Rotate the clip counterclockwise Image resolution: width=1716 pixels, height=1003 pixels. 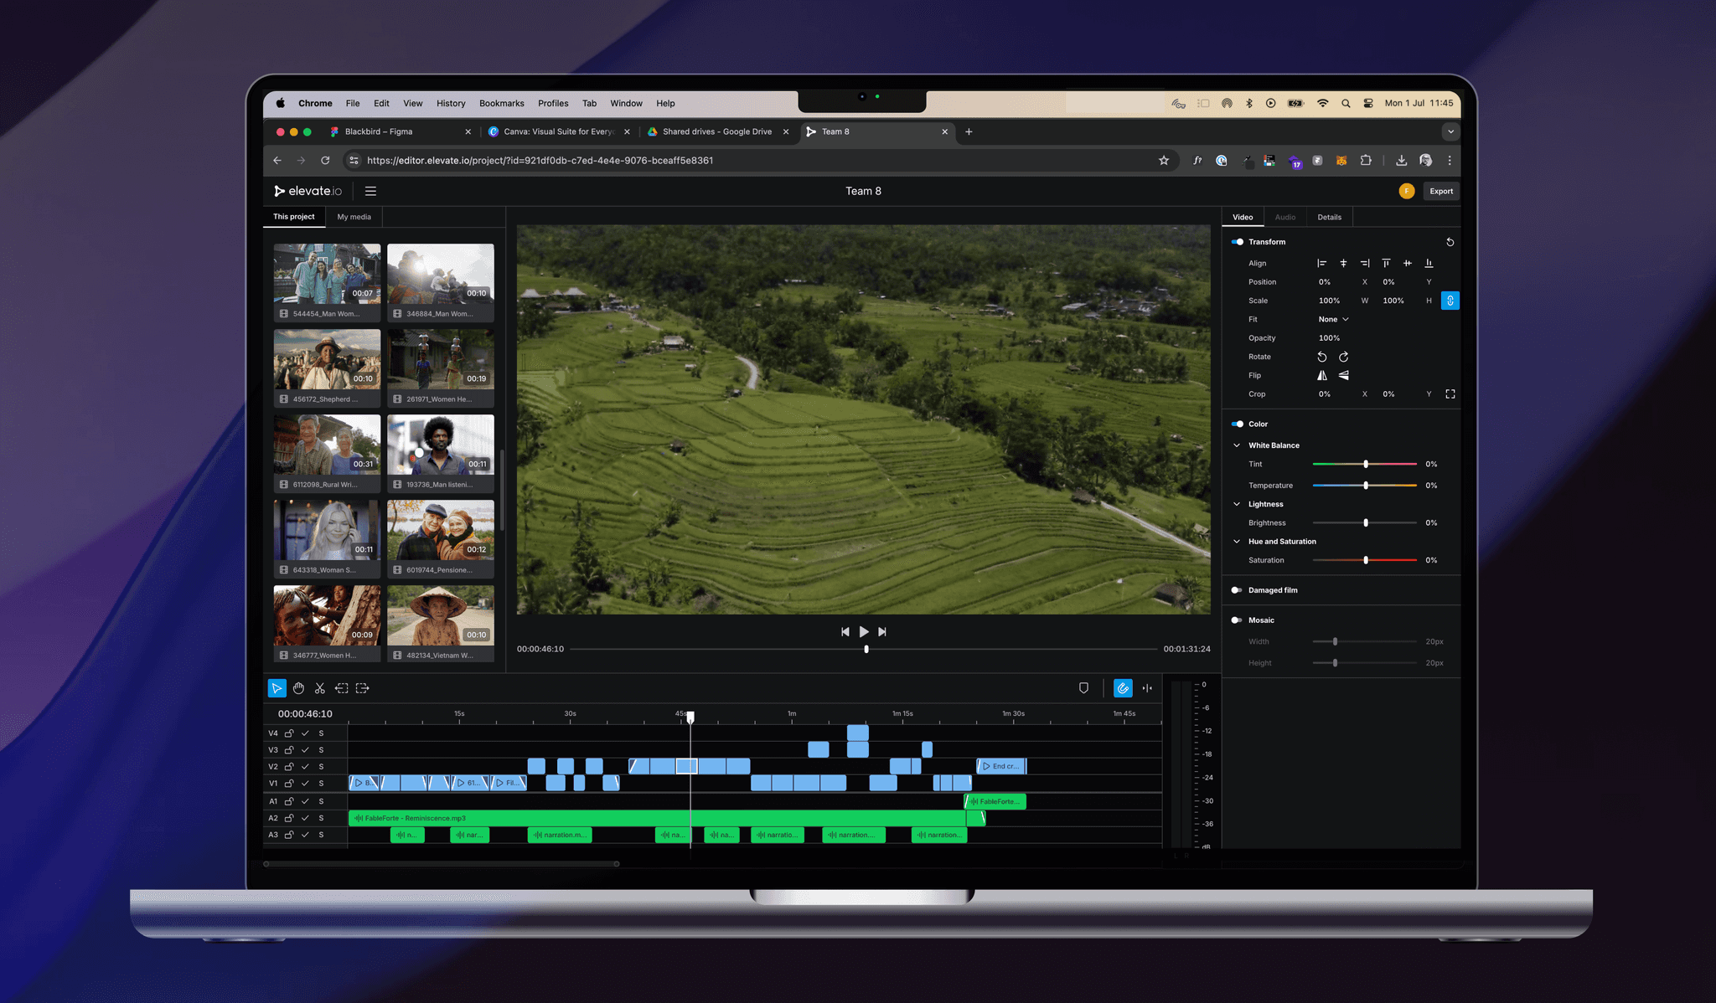click(1322, 357)
